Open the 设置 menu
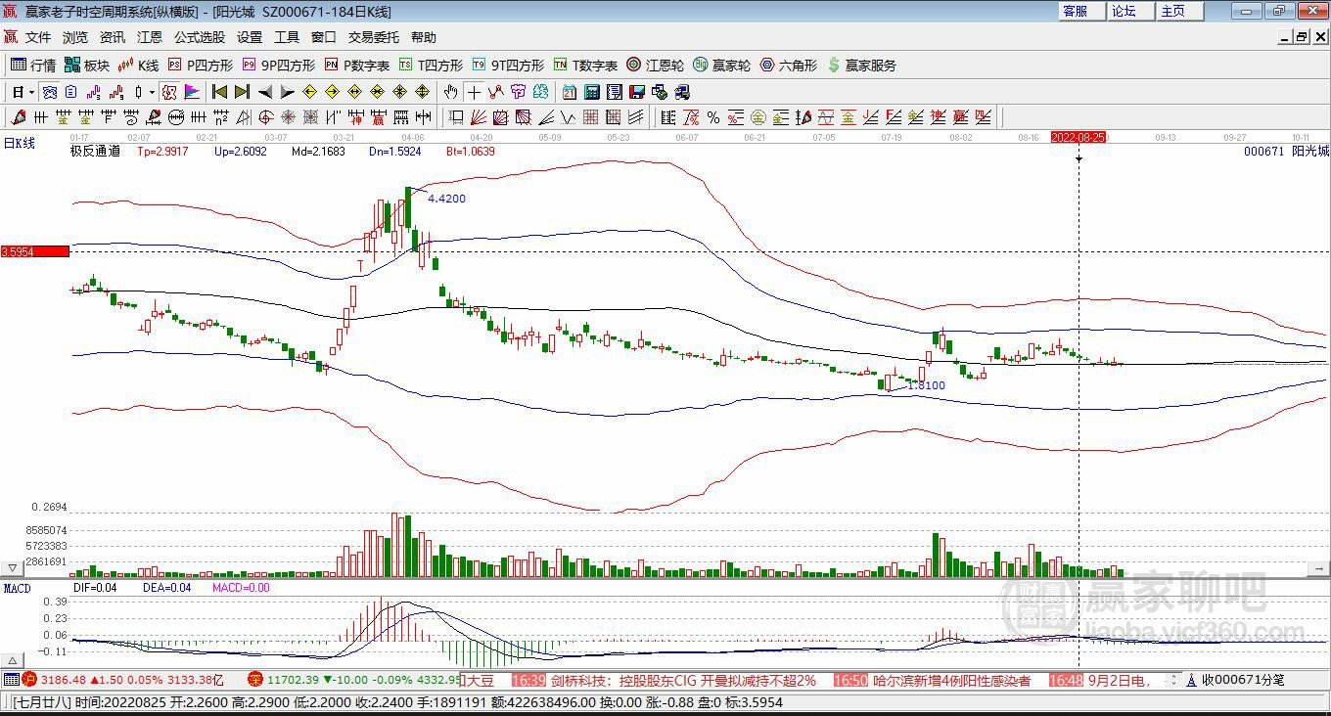Screen dimensions: 1331x716 (250, 37)
